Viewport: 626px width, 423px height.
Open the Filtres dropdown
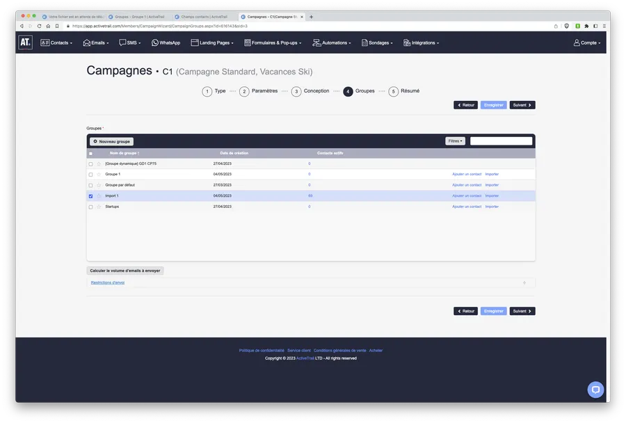coord(455,141)
